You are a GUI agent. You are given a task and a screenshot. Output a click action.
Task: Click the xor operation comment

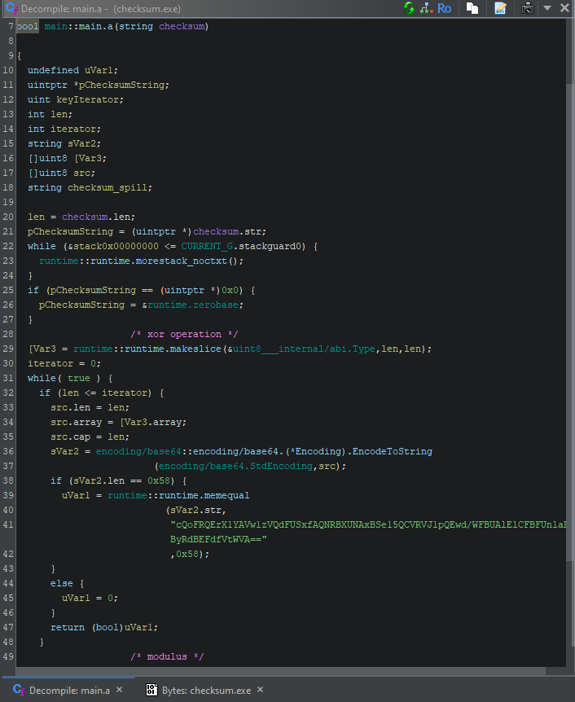[x=184, y=334]
